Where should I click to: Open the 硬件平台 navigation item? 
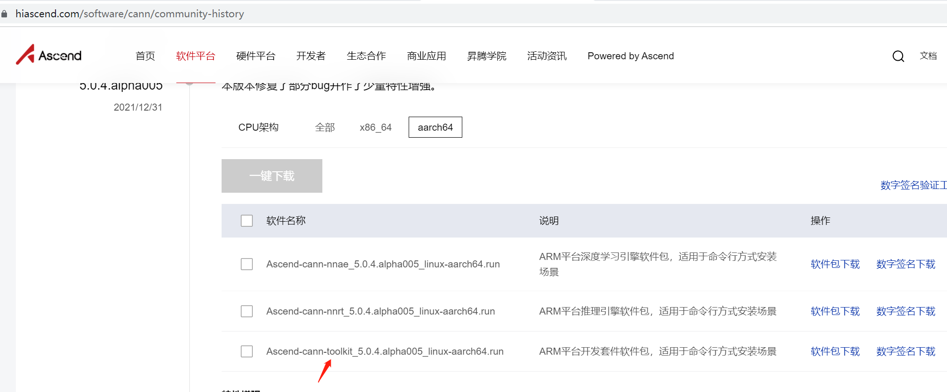pyautogui.click(x=256, y=56)
